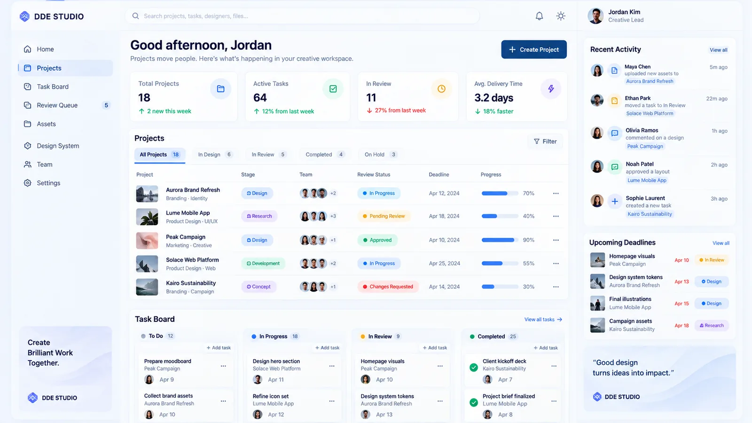Click Peak Campaign 90% progress bar

click(x=499, y=240)
